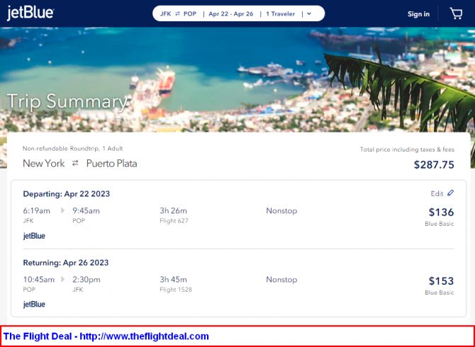Click returning fare $153
The image size is (475, 347).
pyautogui.click(x=441, y=280)
